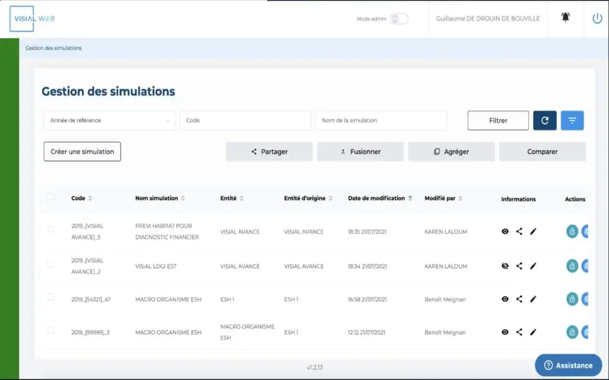609x380 pixels.
Task: Open the Année de référence dropdown
Action: [x=109, y=121]
